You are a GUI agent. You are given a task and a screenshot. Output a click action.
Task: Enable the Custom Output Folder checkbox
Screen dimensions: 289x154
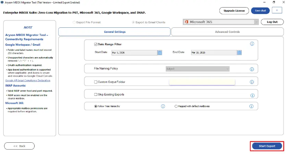[96, 82]
